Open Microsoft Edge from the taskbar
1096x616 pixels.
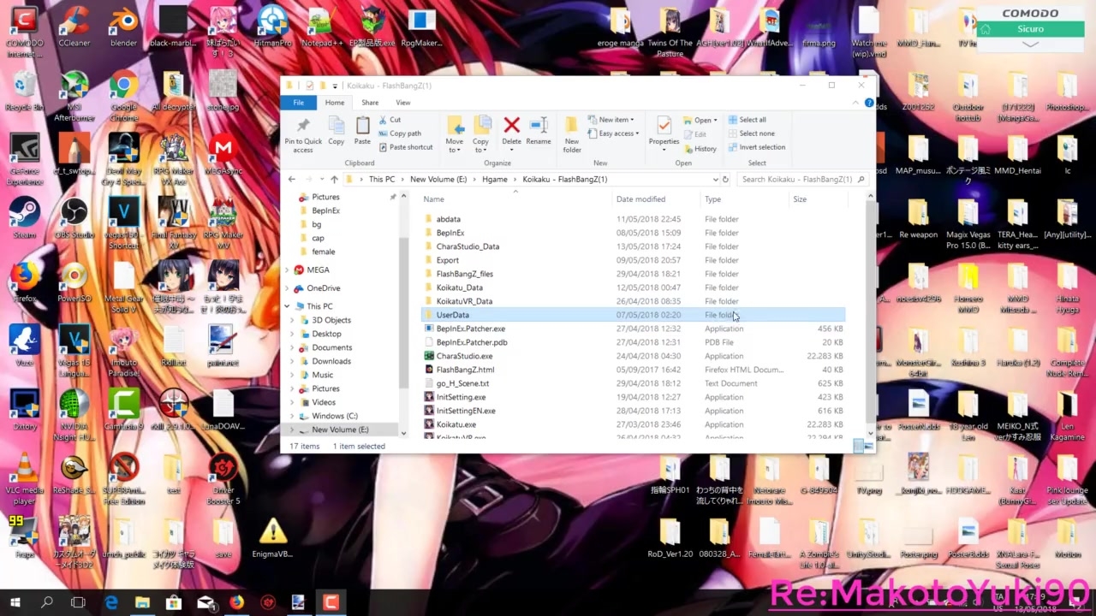[111, 603]
